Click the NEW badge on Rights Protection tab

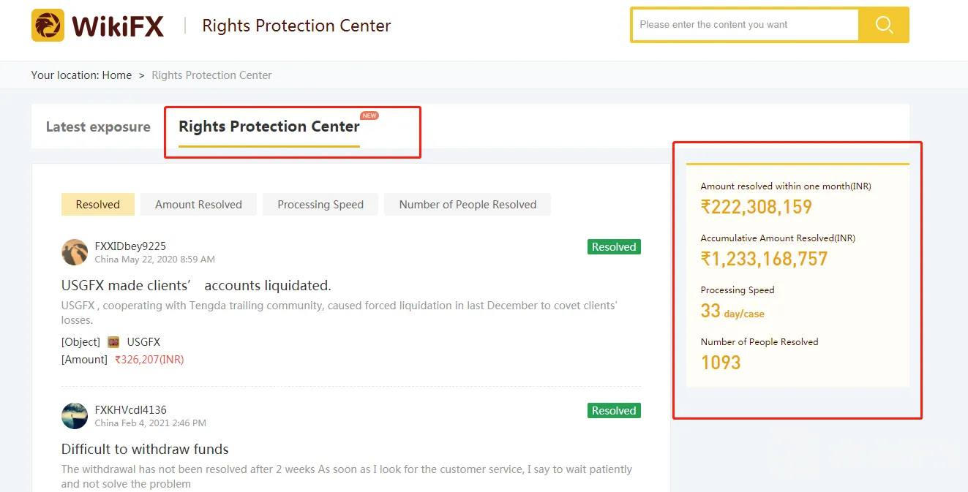coord(369,116)
